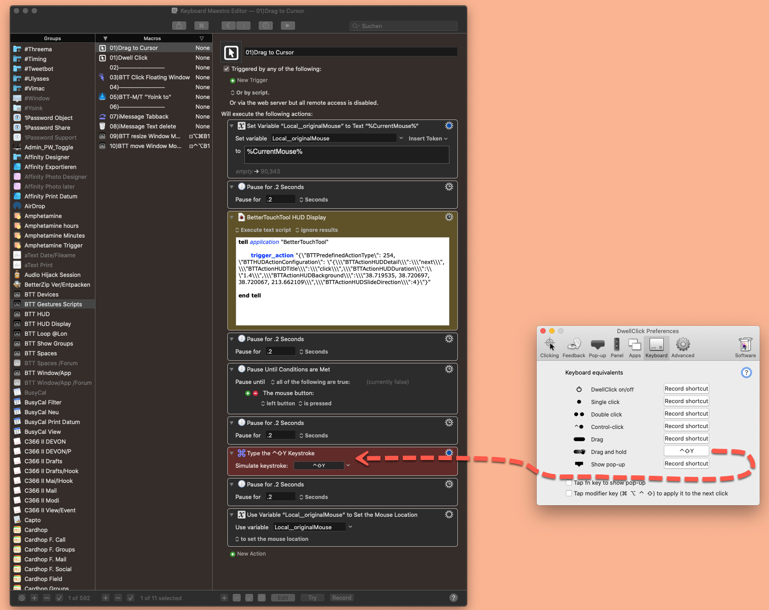The height and width of the screenshot is (610, 769).
Task: Open the Insert Token dropdown
Action: click(x=428, y=139)
